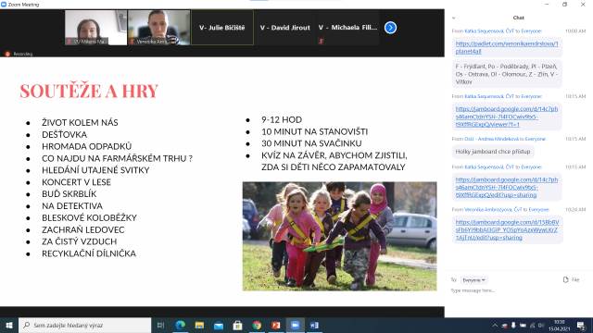Click the bullet 'ŽIVOT KOLEM NÁS'
This screenshot has width=593, height=333.
pos(80,123)
